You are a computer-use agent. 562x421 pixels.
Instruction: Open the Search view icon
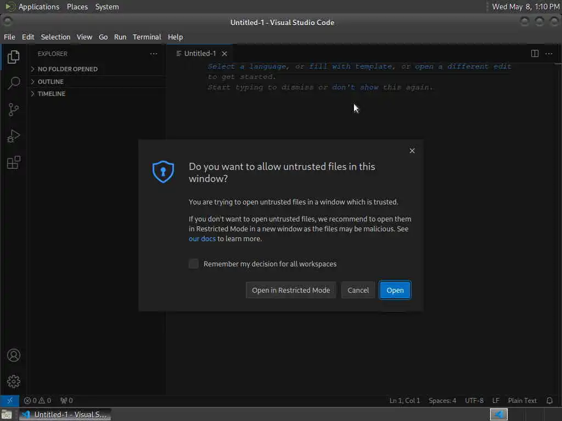(14, 83)
